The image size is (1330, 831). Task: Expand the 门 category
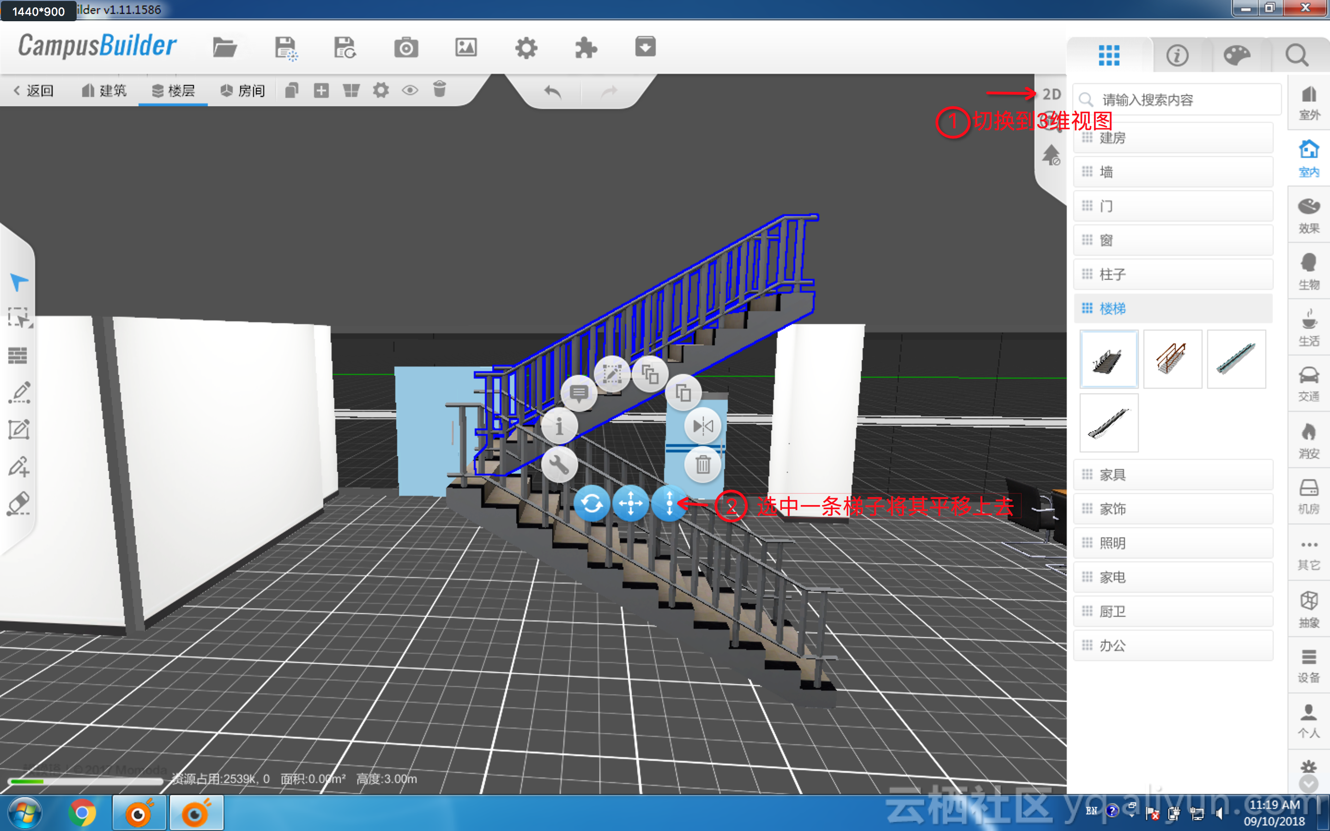click(x=1173, y=206)
